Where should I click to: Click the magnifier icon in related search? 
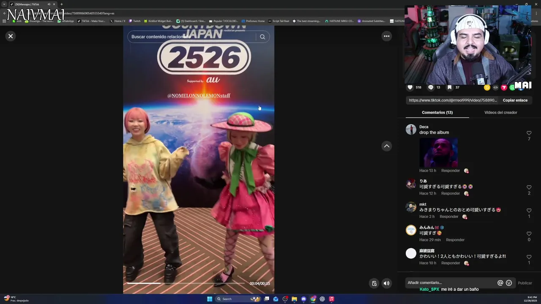tap(262, 37)
